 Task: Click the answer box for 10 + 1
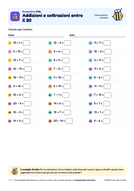[x=26, y=43]
